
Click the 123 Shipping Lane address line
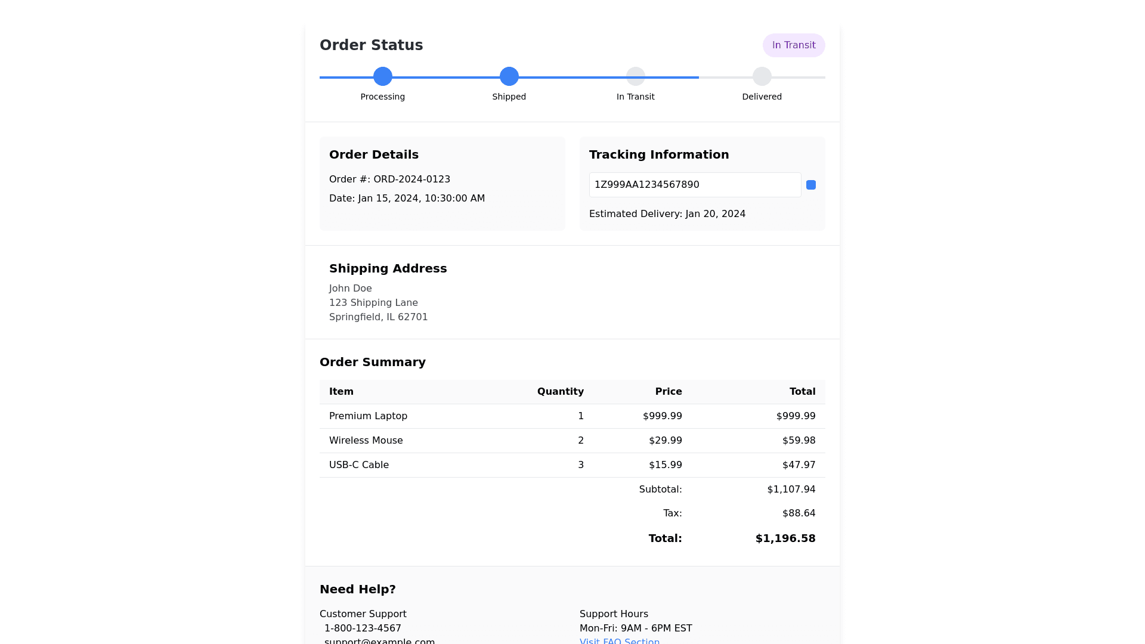click(373, 303)
